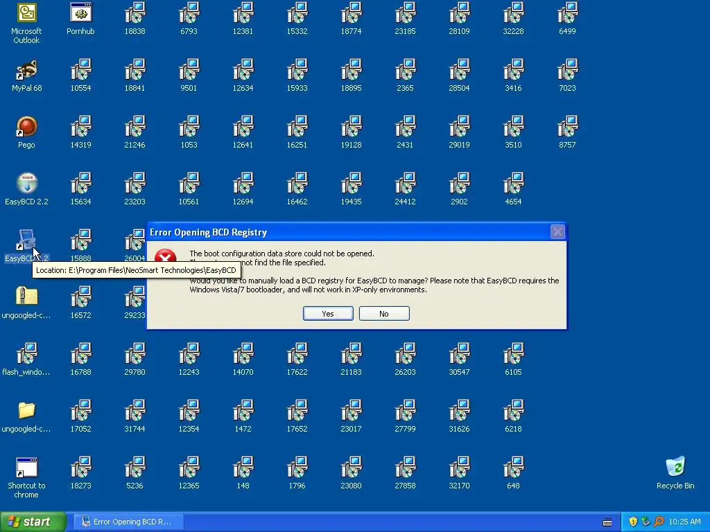Click No in the BCD error dialog

(384, 314)
